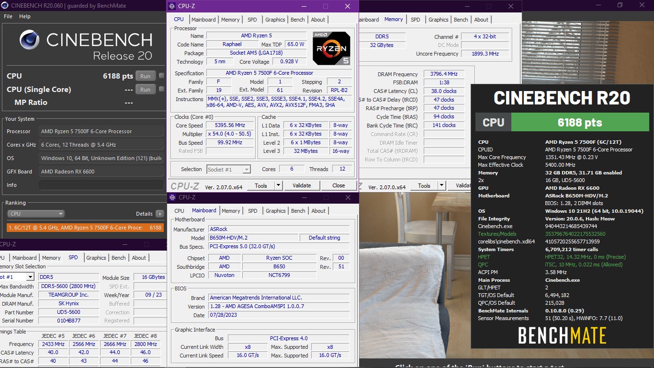Click the AMD Ryzen 5 logo in CPU-Z
Screen dimensions: 654x368
(331, 48)
